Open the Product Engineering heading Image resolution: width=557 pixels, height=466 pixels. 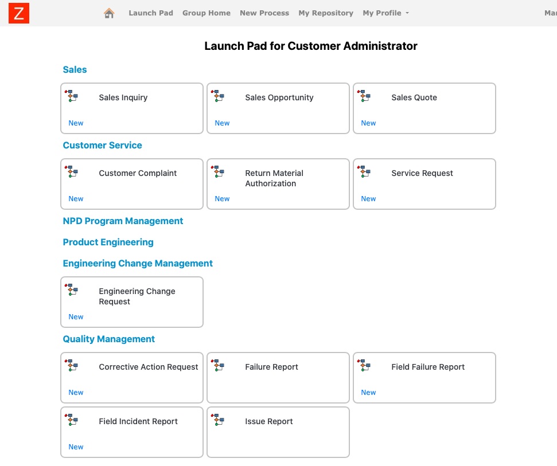click(x=108, y=242)
